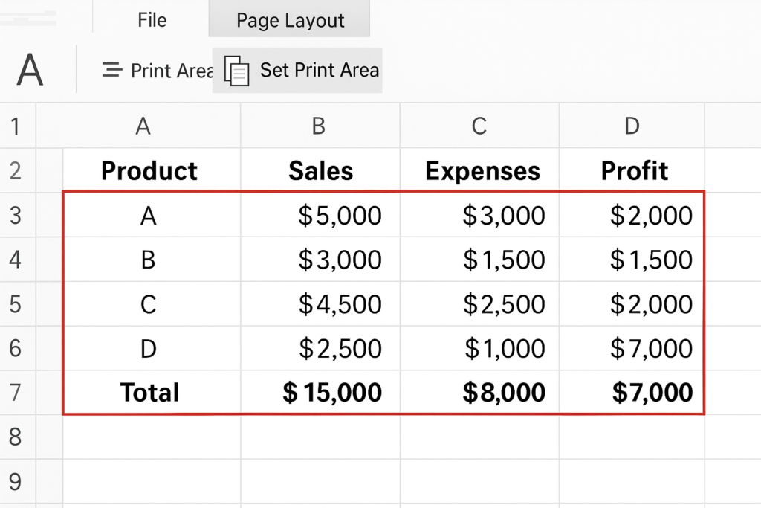Click the Set Print Area pages icon
Screen dimensions: 761x508
[x=236, y=71]
